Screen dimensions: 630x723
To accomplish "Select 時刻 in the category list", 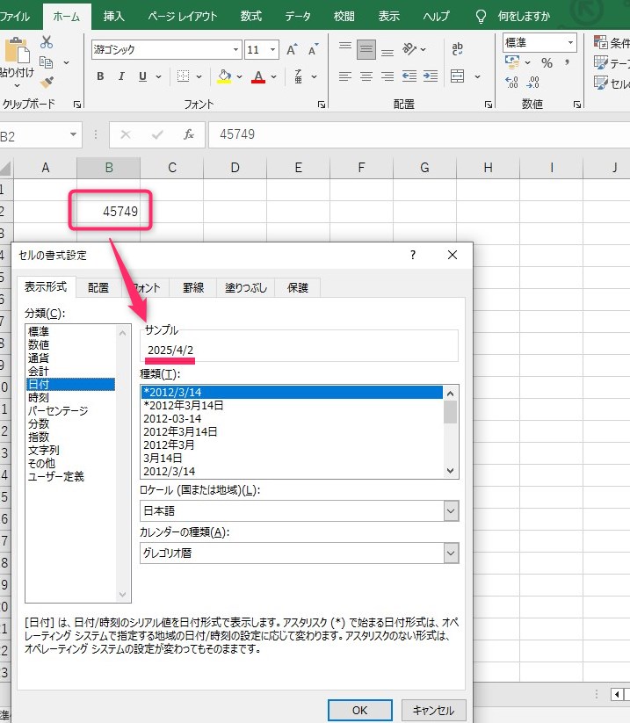I will (40, 397).
